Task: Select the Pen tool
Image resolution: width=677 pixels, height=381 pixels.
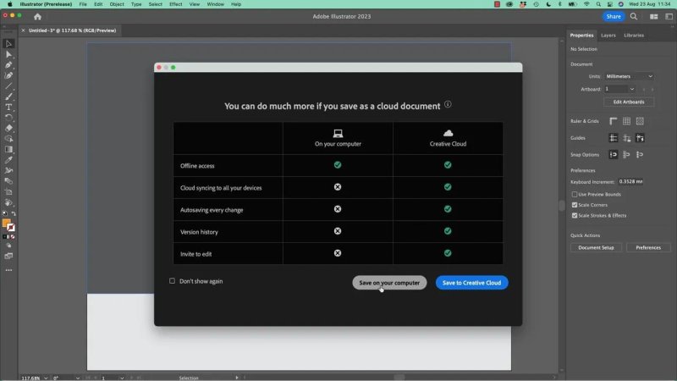Action: coord(8,65)
